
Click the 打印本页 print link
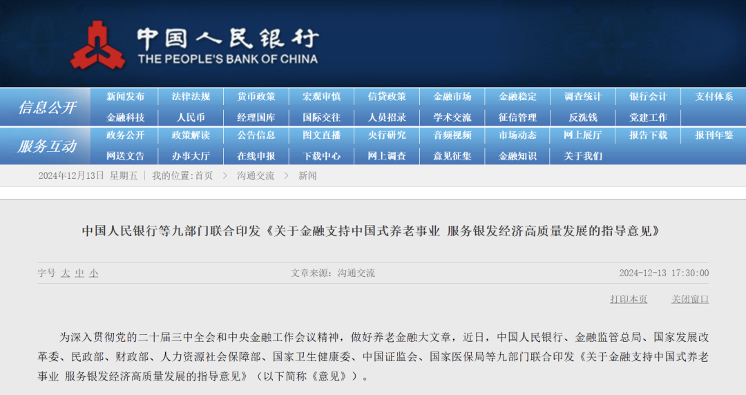pos(629,299)
